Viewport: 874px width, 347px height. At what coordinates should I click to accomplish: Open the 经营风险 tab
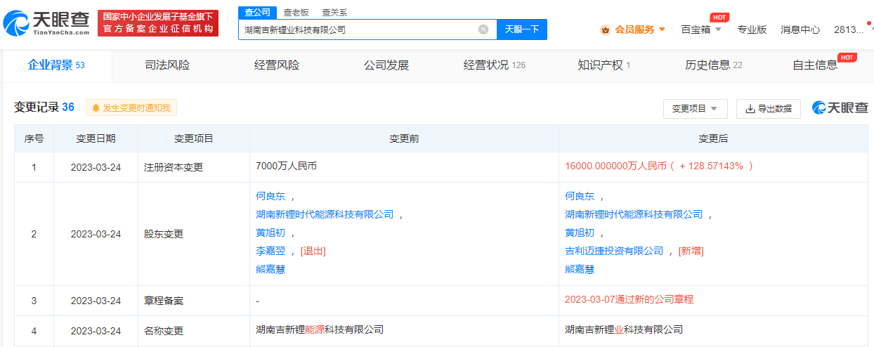pos(277,65)
